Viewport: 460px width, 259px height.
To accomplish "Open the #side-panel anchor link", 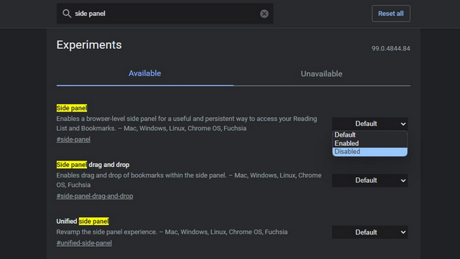I will 73,140.
